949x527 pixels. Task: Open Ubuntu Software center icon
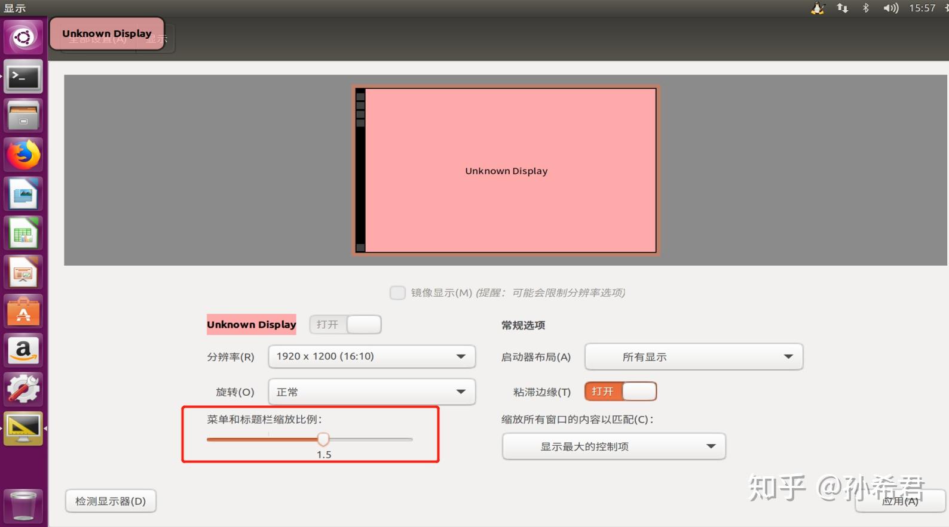click(x=23, y=312)
